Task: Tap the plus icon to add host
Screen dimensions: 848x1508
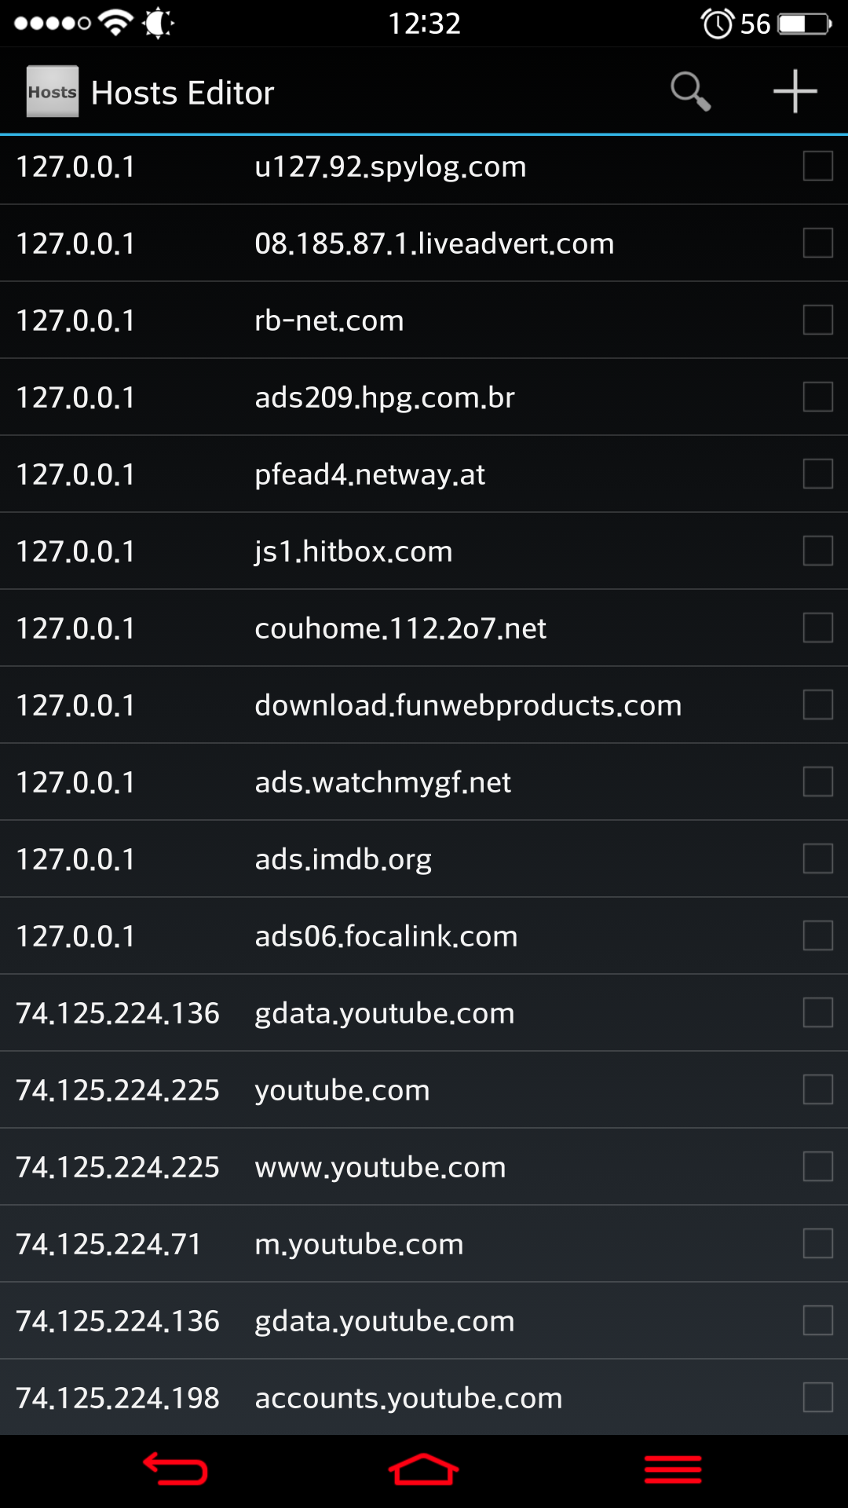Action: (795, 91)
